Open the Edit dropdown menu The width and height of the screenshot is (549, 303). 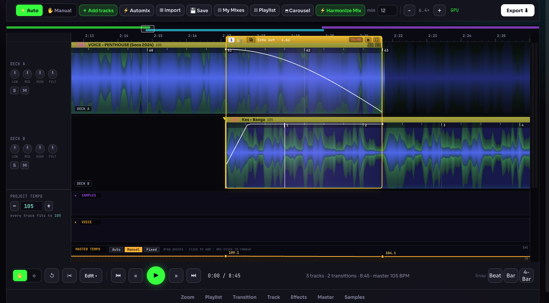91,276
